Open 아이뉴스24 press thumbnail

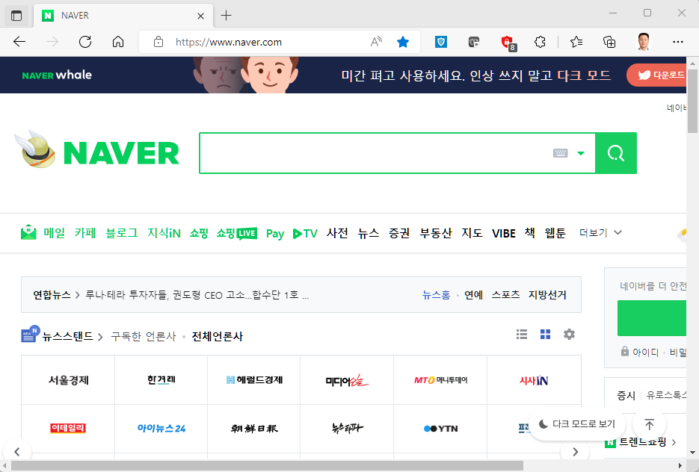pyautogui.click(x=161, y=429)
